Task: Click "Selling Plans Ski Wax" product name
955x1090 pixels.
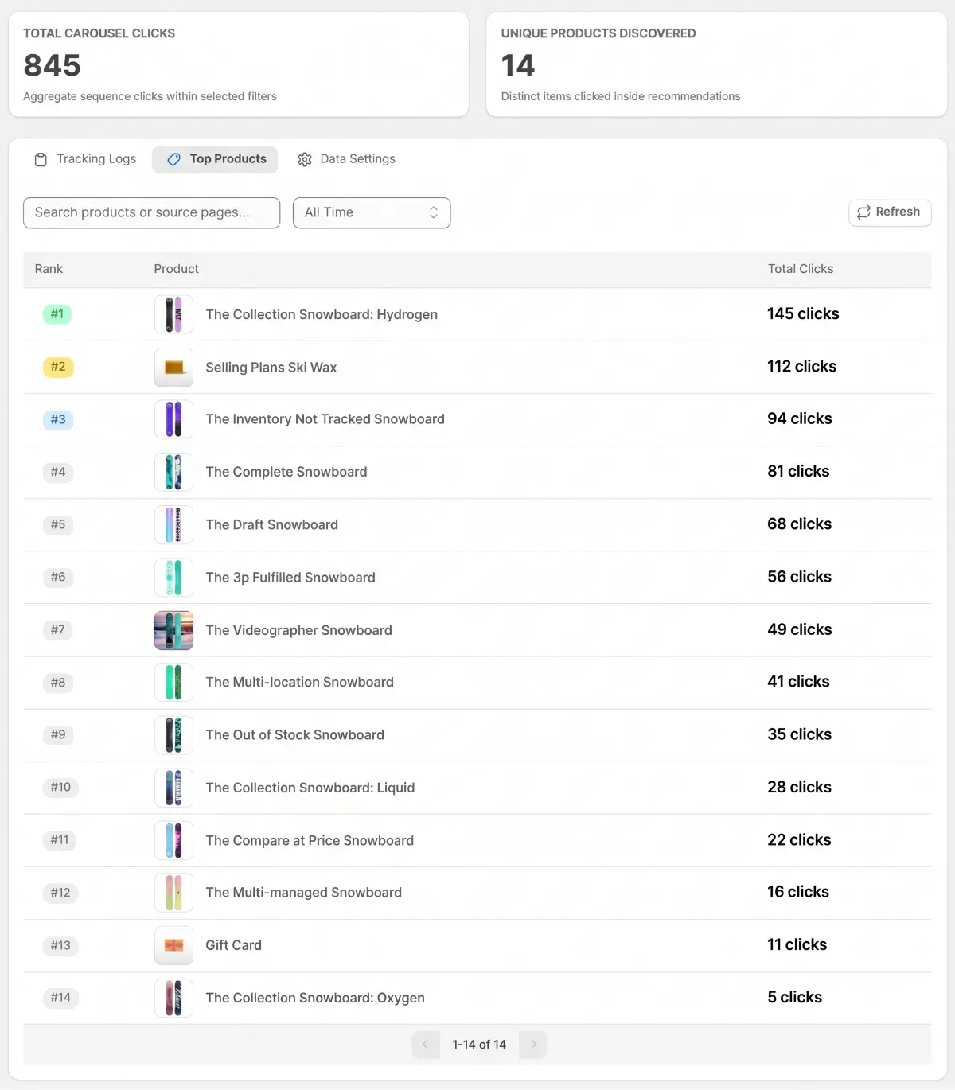Action: click(x=271, y=367)
